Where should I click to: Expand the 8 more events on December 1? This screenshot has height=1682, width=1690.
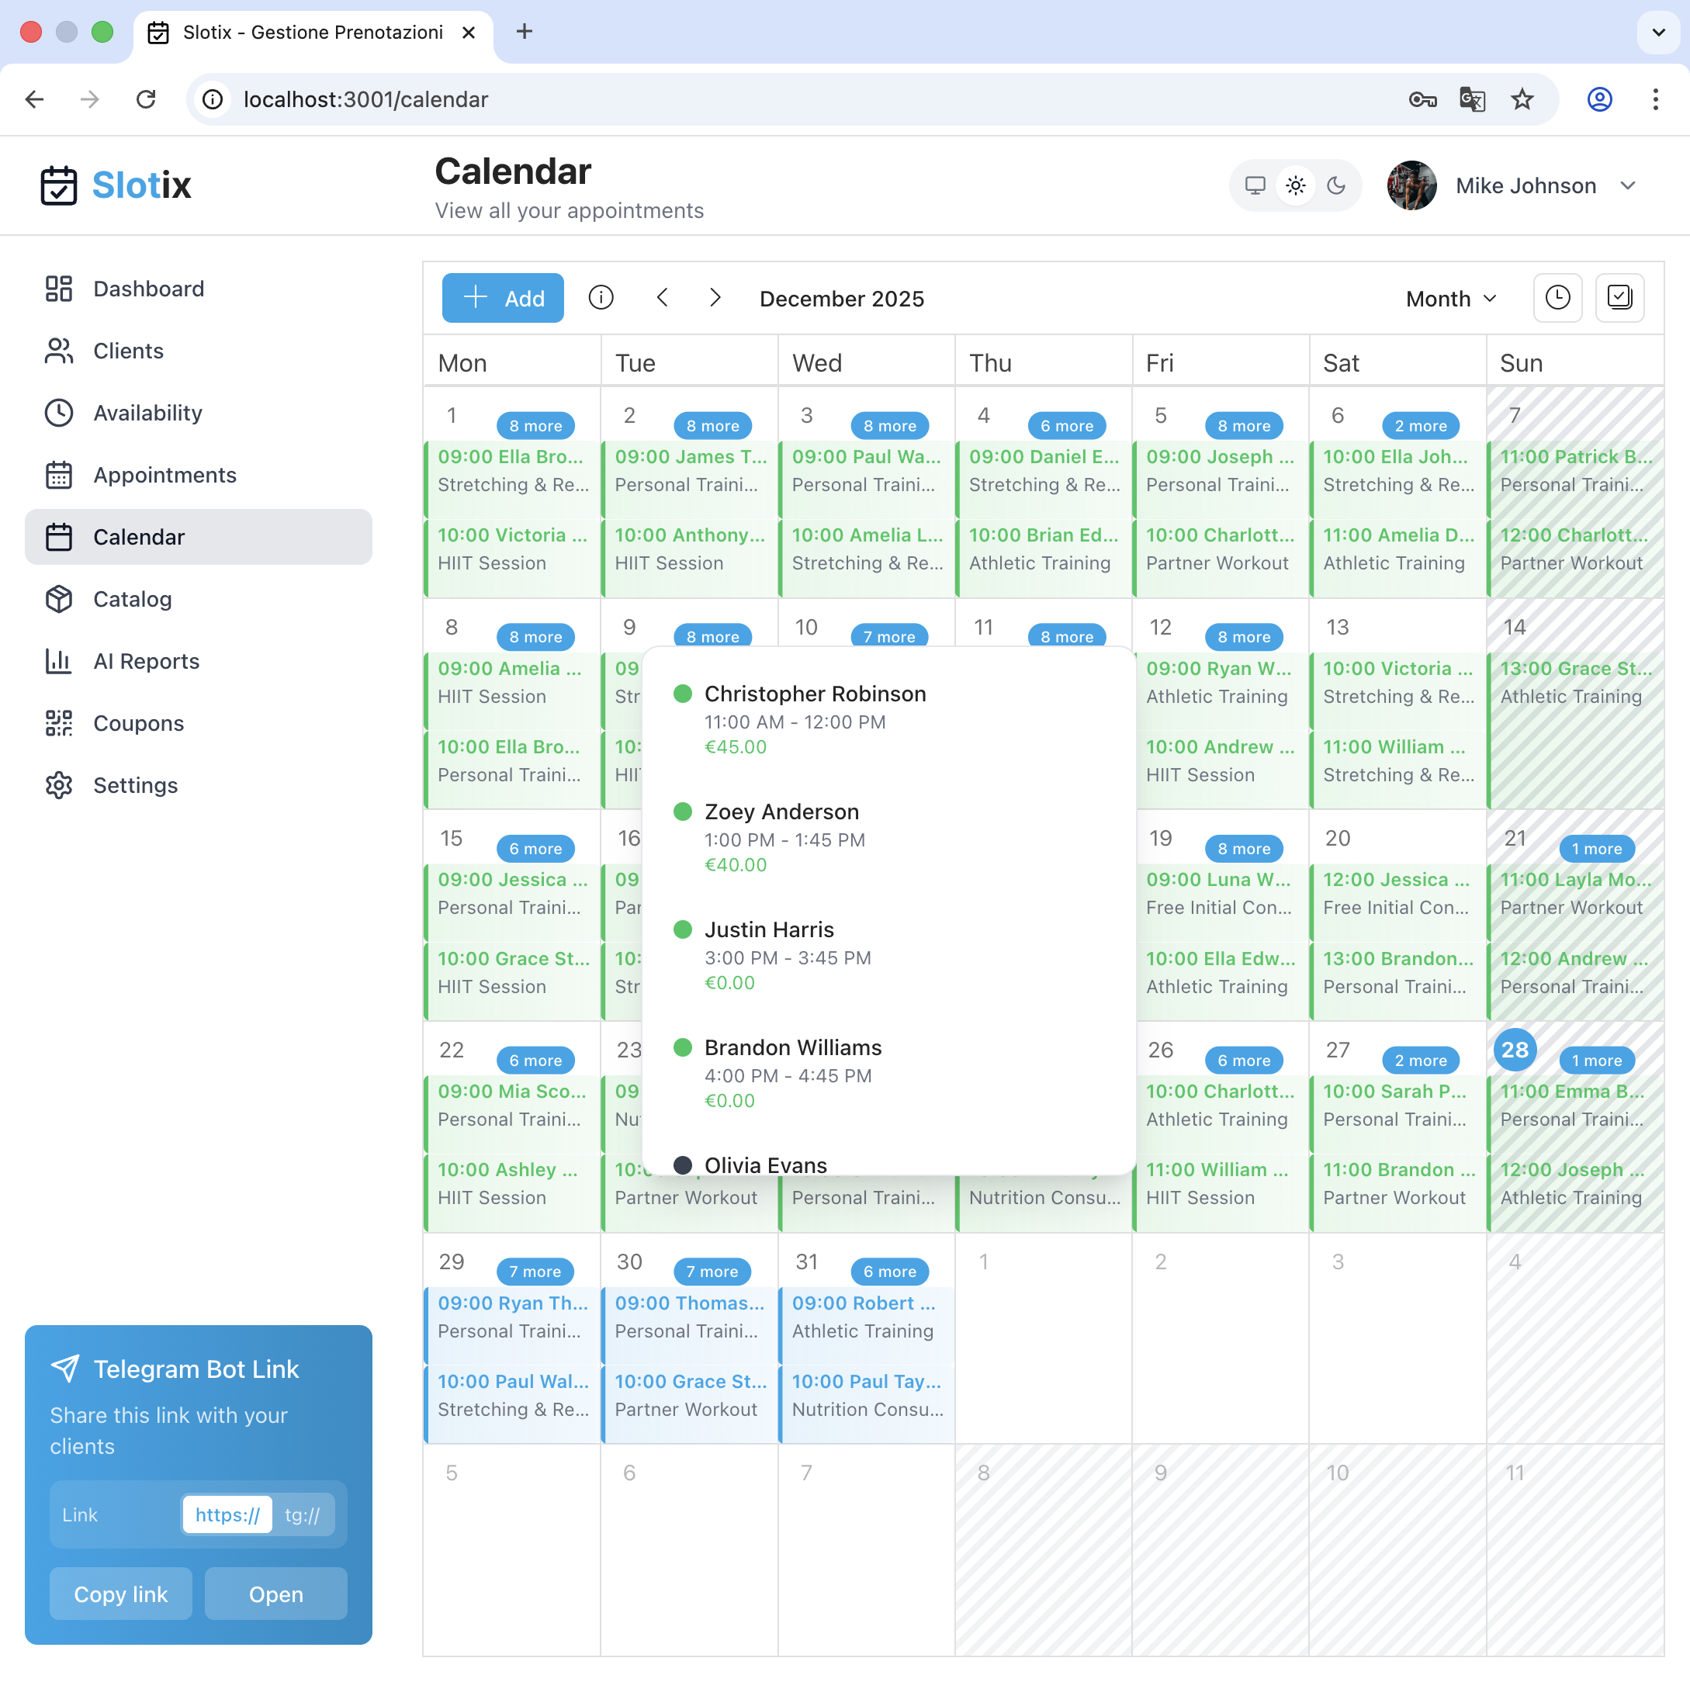535,425
